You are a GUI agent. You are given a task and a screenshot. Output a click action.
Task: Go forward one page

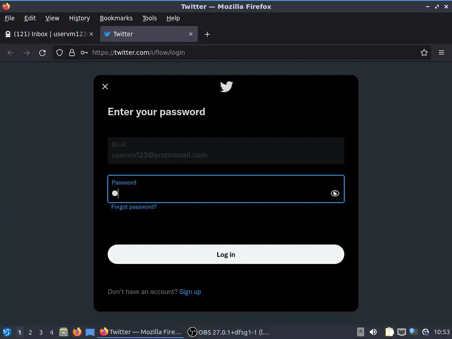[26, 53]
